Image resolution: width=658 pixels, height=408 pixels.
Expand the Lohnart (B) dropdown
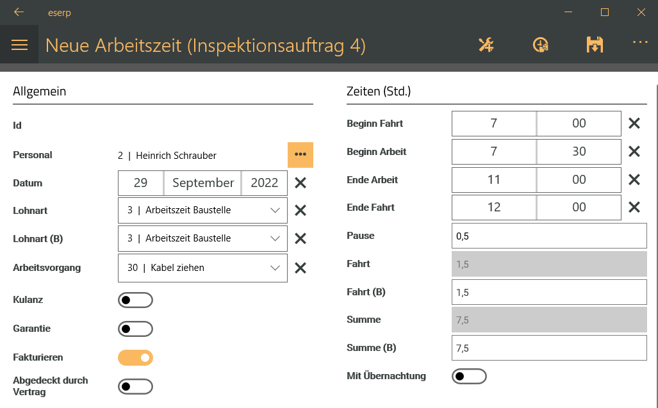[x=202, y=238]
